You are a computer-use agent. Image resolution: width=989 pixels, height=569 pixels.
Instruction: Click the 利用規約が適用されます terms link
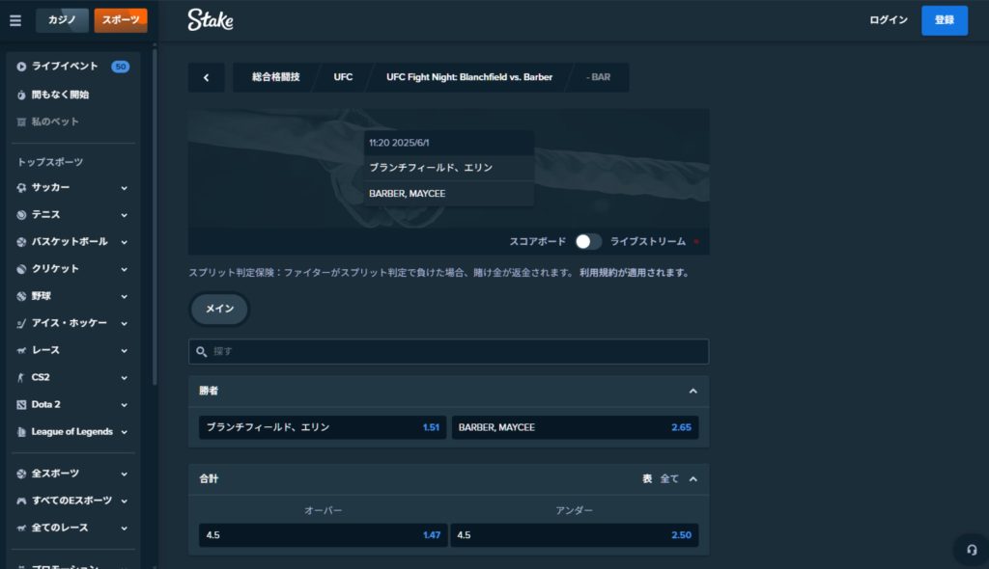636,273
